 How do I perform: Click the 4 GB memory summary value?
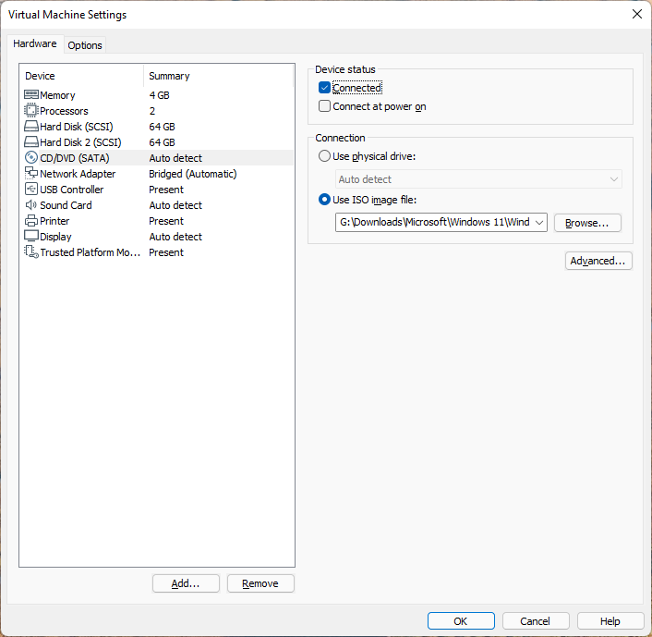pos(159,95)
